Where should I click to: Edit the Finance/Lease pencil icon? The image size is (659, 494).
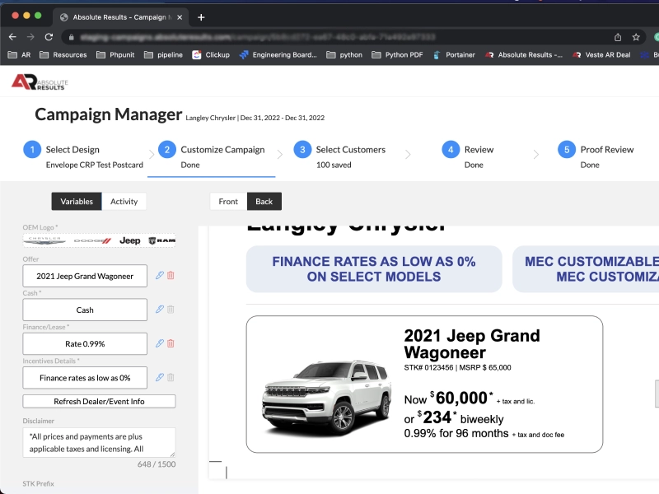tap(159, 343)
